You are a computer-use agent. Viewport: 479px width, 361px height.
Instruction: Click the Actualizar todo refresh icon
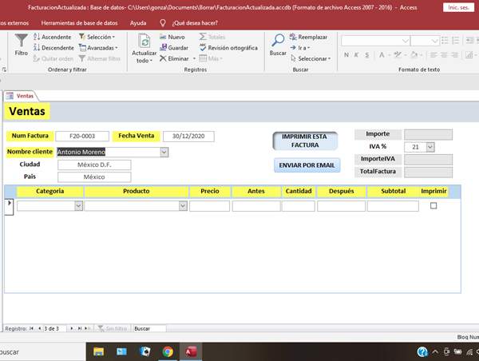pyautogui.click(x=144, y=43)
